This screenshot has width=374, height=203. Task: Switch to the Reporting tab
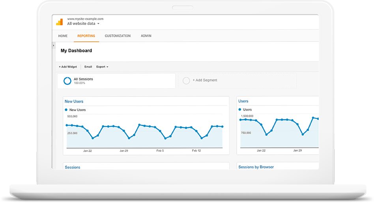point(86,36)
